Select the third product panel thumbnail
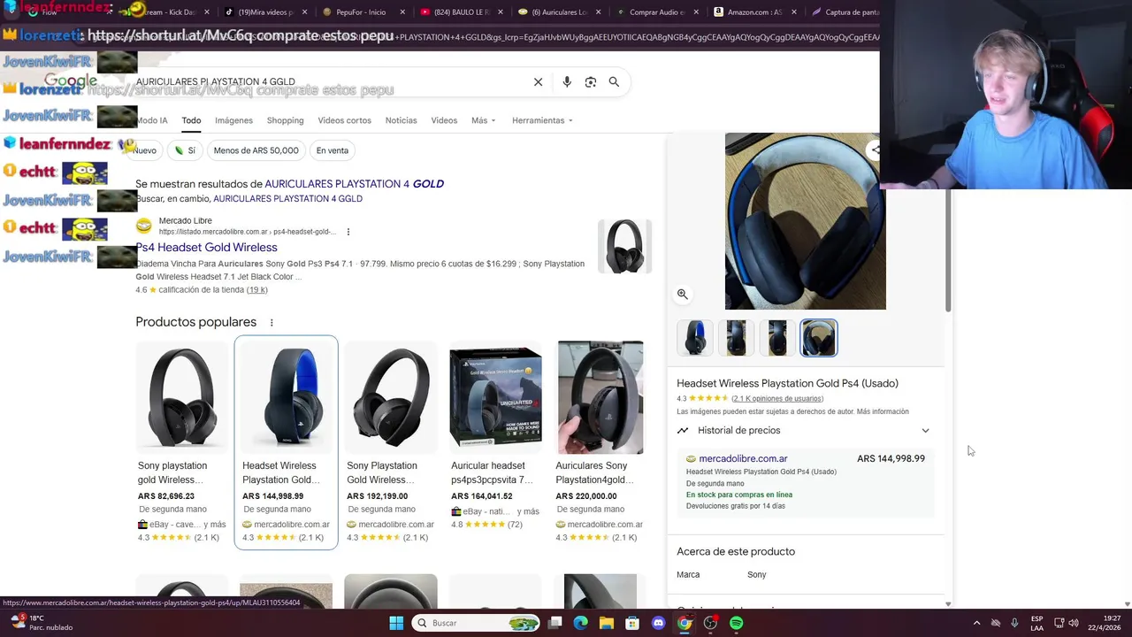 [777, 338]
